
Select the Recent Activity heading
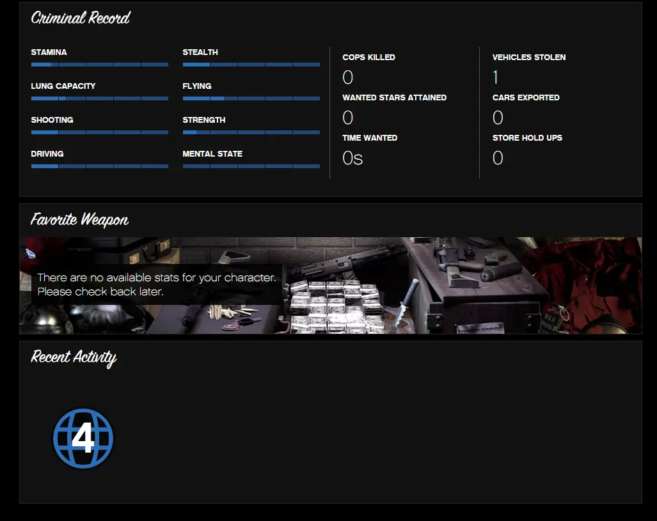(x=74, y=357)
